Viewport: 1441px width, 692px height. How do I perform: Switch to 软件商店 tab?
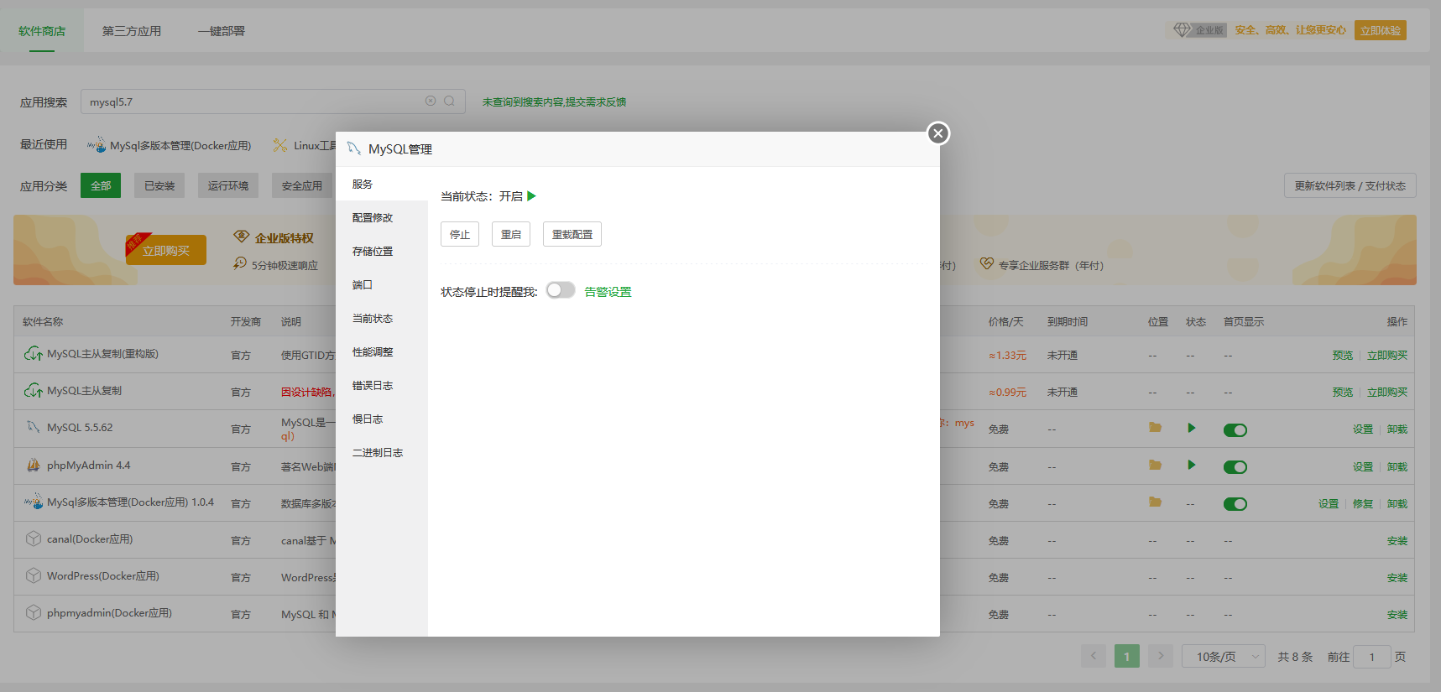[42, 31]
